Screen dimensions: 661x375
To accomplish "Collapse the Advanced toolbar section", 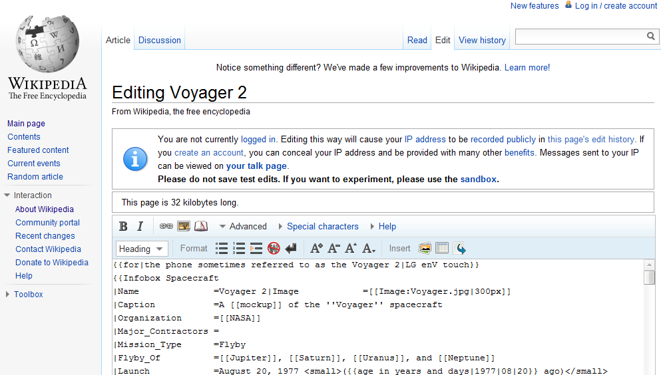I will click(x=243, y=227).
